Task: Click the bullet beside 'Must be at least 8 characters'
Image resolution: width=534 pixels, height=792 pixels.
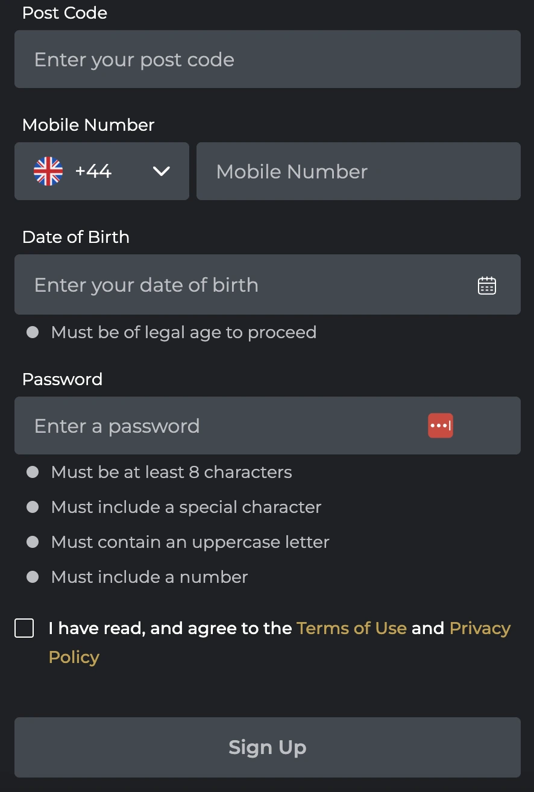Action: click(33, 472)
